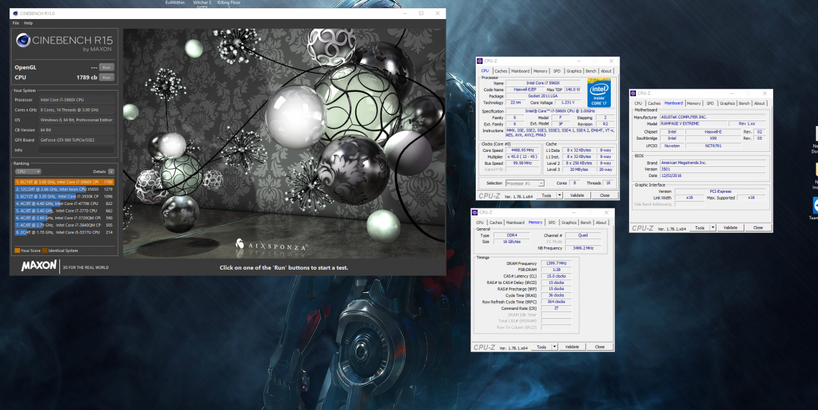The width and height of the screenshot is (818, 410).
Task: Select ranking row 4 Core i7-4770K
Action: point(64,204)
